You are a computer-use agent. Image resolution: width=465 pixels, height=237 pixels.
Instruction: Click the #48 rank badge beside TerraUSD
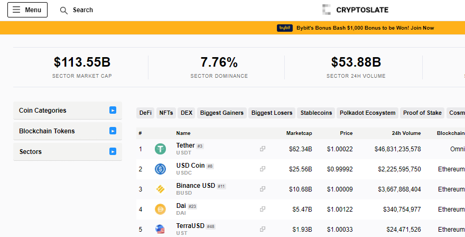click(x=210, y=226)
